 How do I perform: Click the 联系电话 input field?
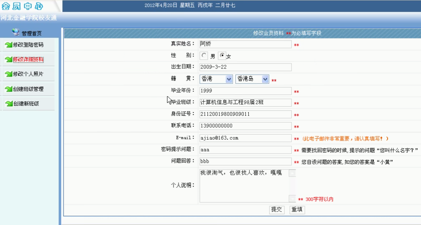tap(245, 126)
